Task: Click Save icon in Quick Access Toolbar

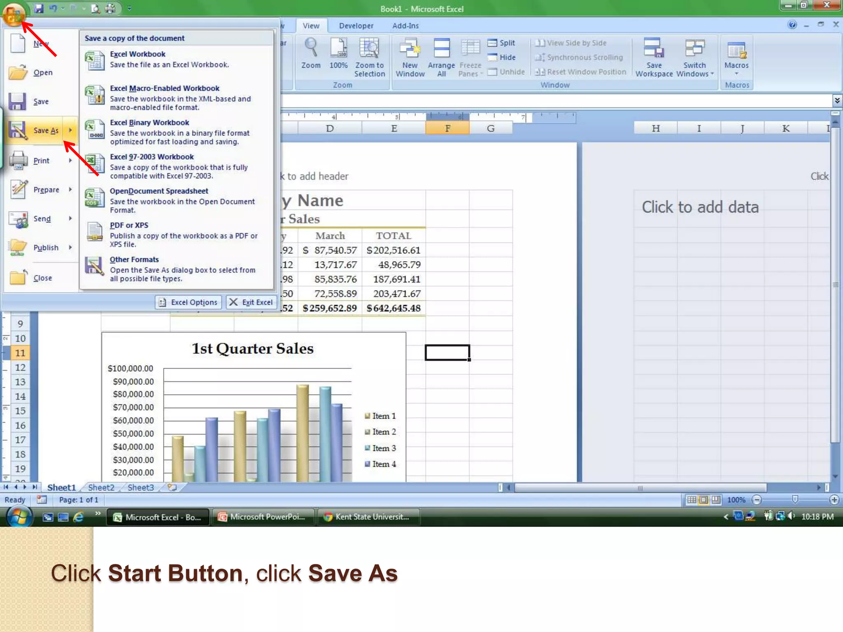Action: tap(39, 8)
